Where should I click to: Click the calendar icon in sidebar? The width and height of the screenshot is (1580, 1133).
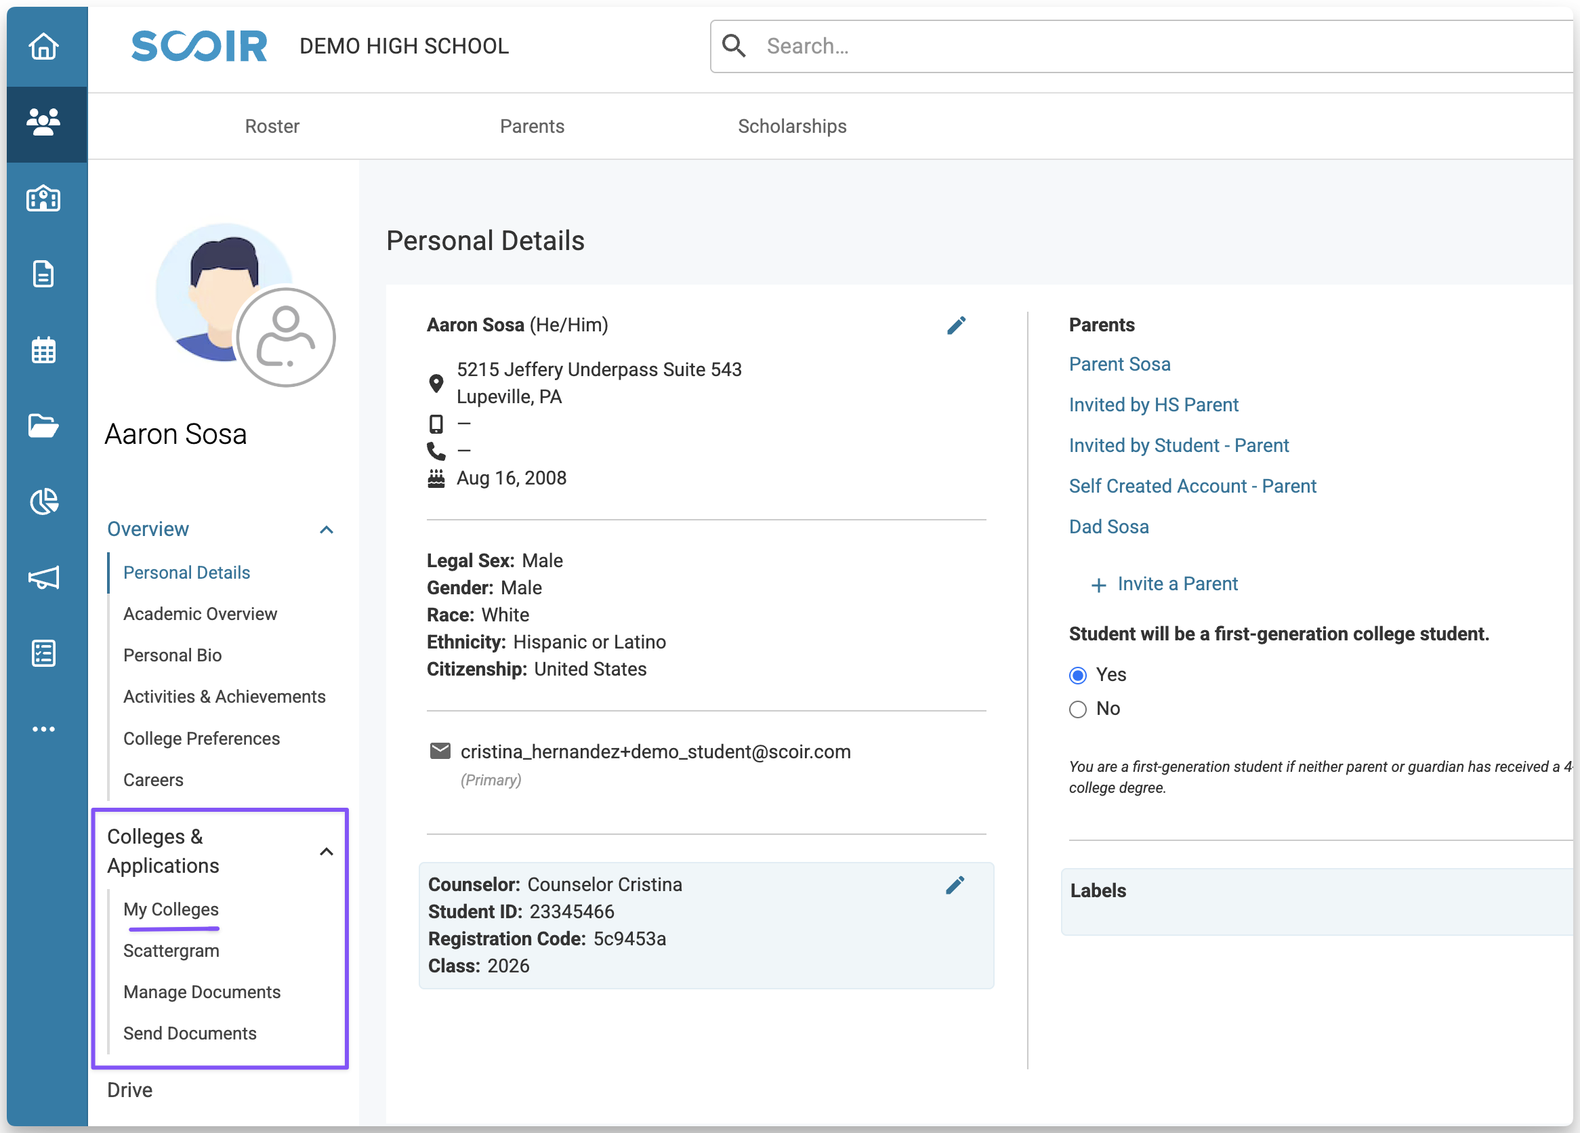pos(43,350)
